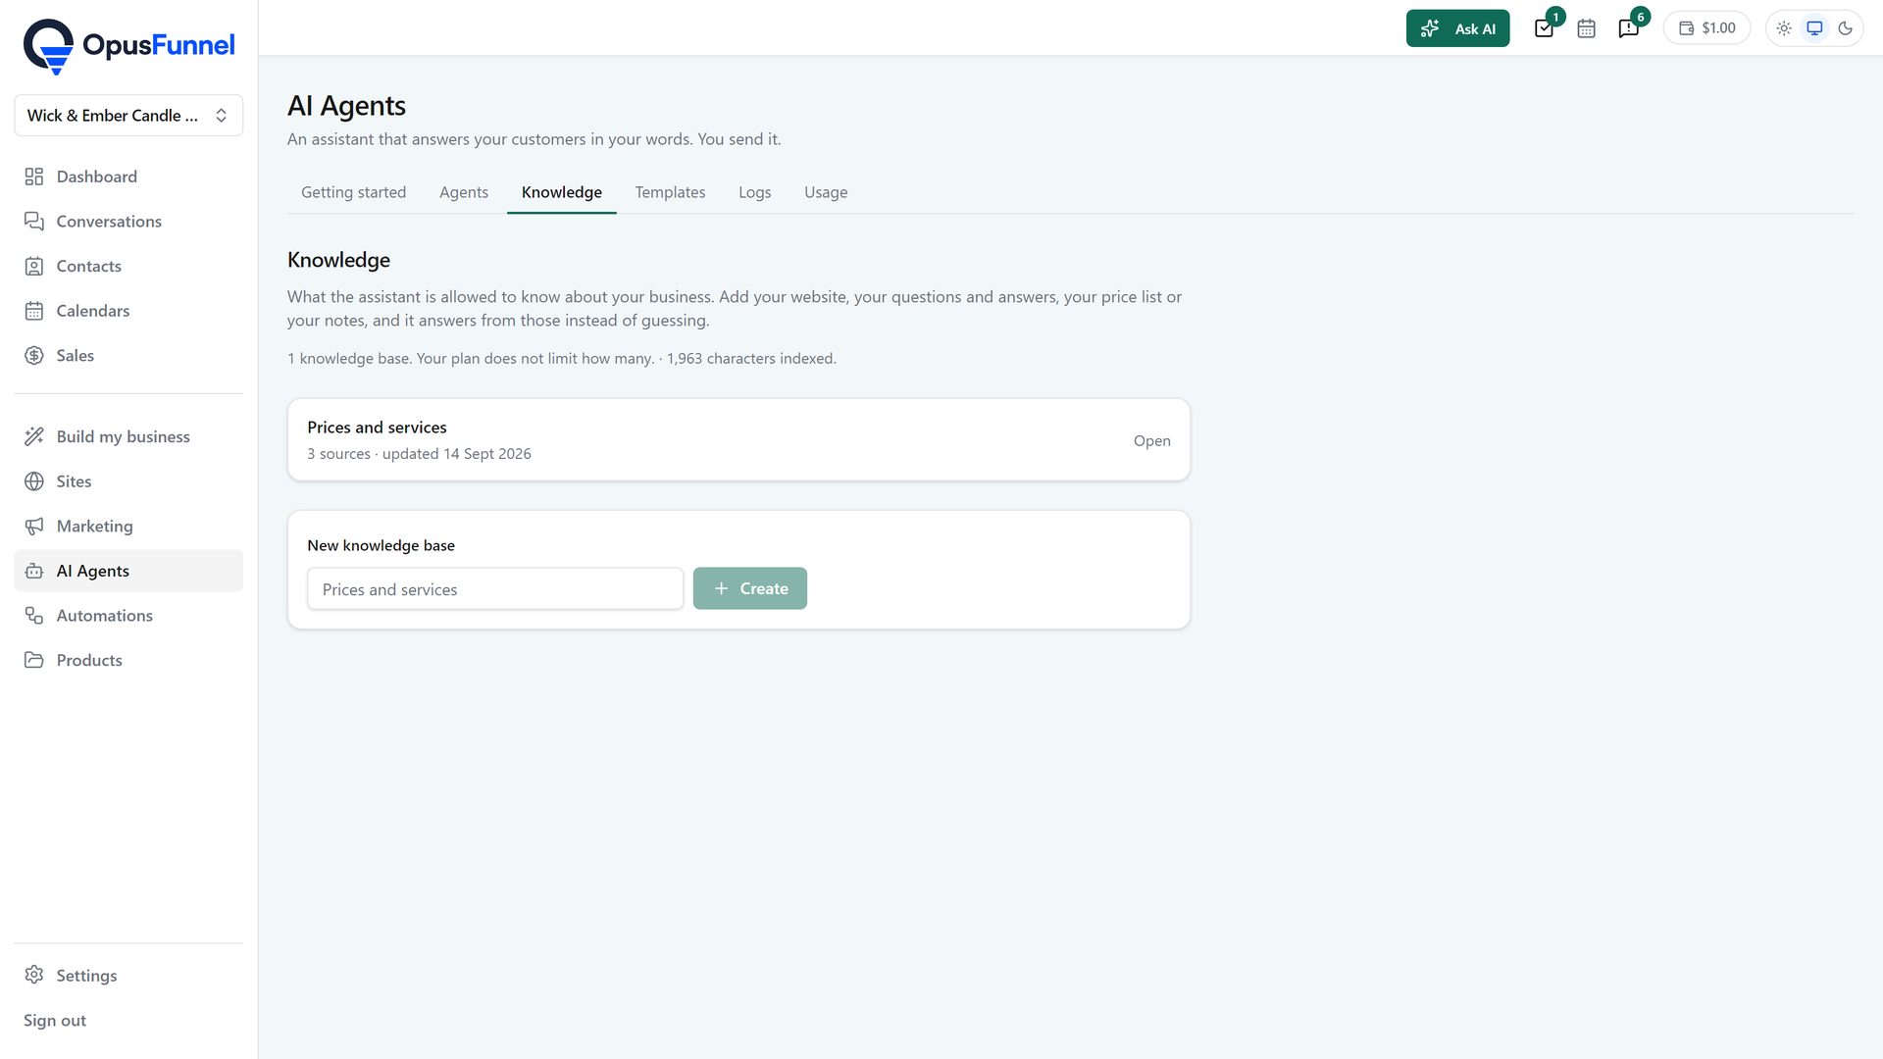Image resolution: width=1883 pixels, height=1059 pixels.
Task: Click the AI Agents robot icon
Action: pos(34,571)
